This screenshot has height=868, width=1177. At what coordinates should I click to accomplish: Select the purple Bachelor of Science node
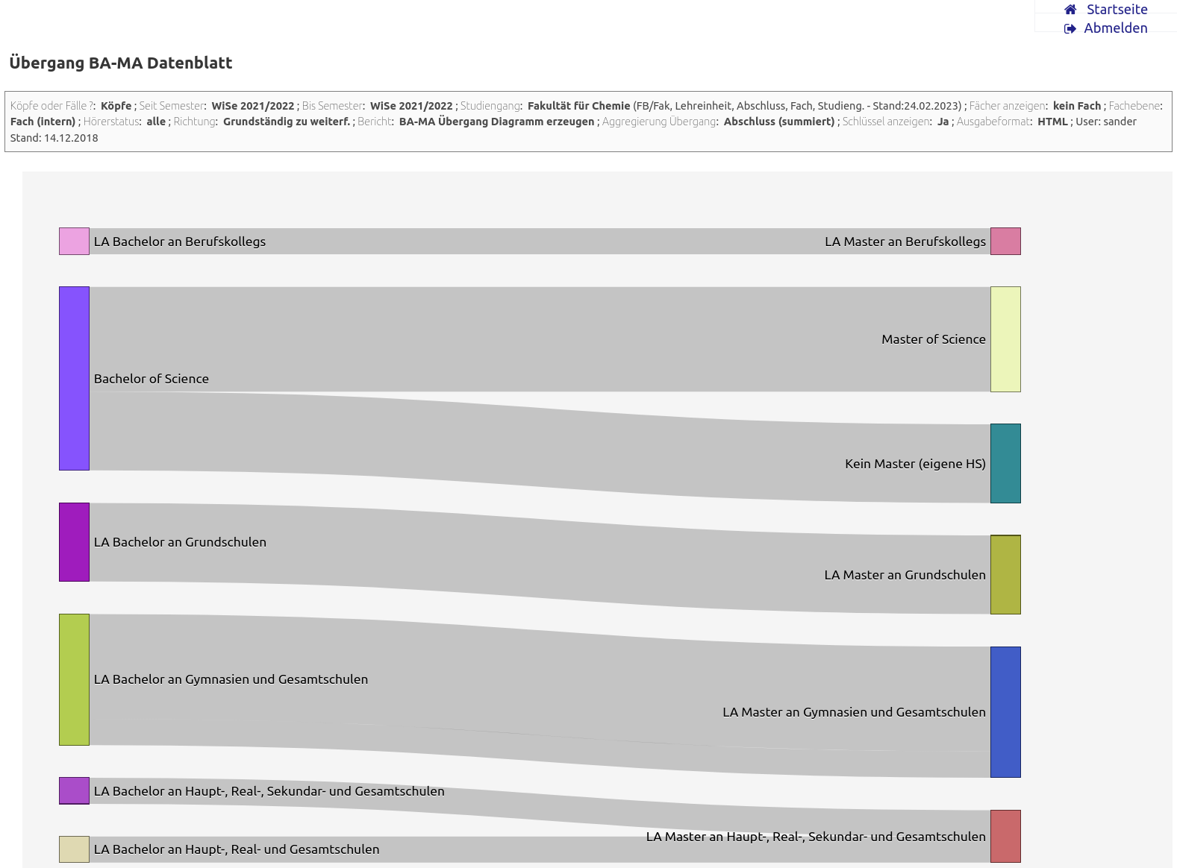pos(74,378)
